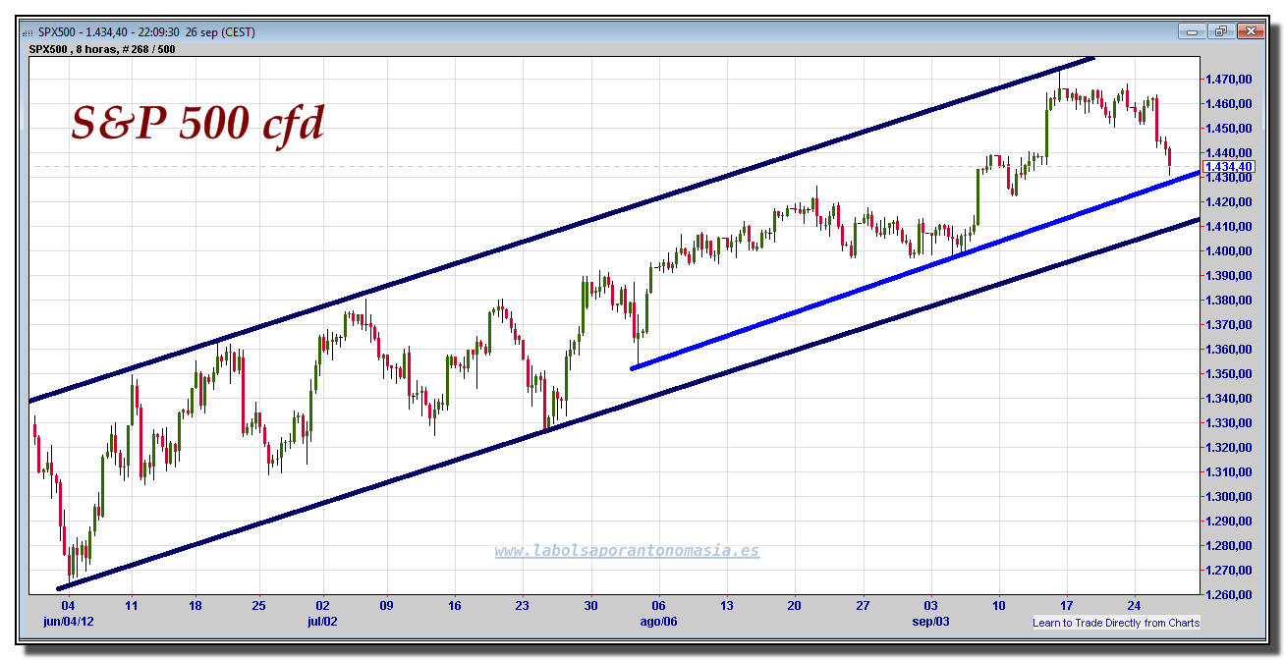Image resolution: width=1285 pixels, height=660 pixels.
Task: Click the 1.280,00 price label
Action: [1229, 545]
